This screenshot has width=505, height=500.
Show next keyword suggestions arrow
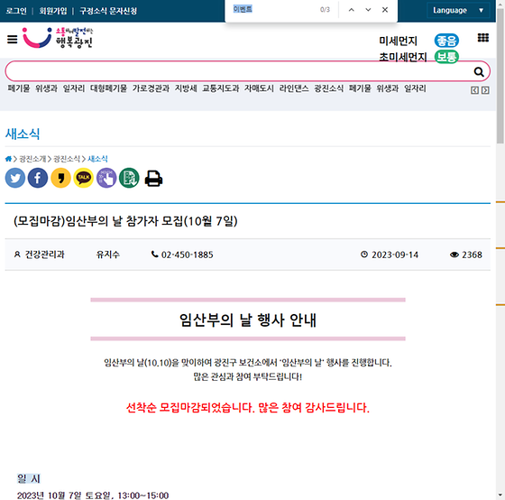coord(485,90)
